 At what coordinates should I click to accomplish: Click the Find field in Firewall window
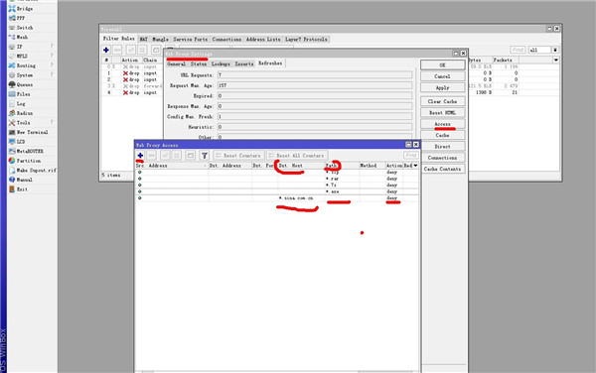[x=519, y=50]
